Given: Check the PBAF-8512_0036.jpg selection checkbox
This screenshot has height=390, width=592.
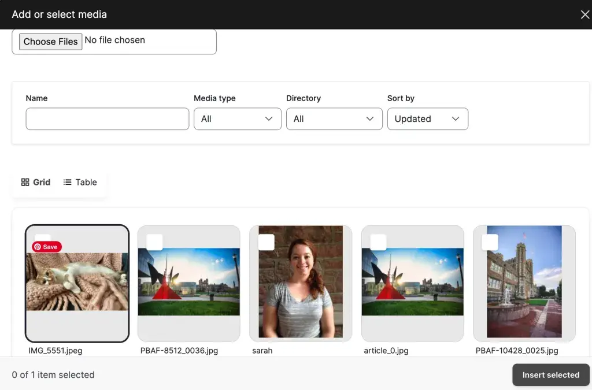Looking at the screenshot, I should (154, 242).
